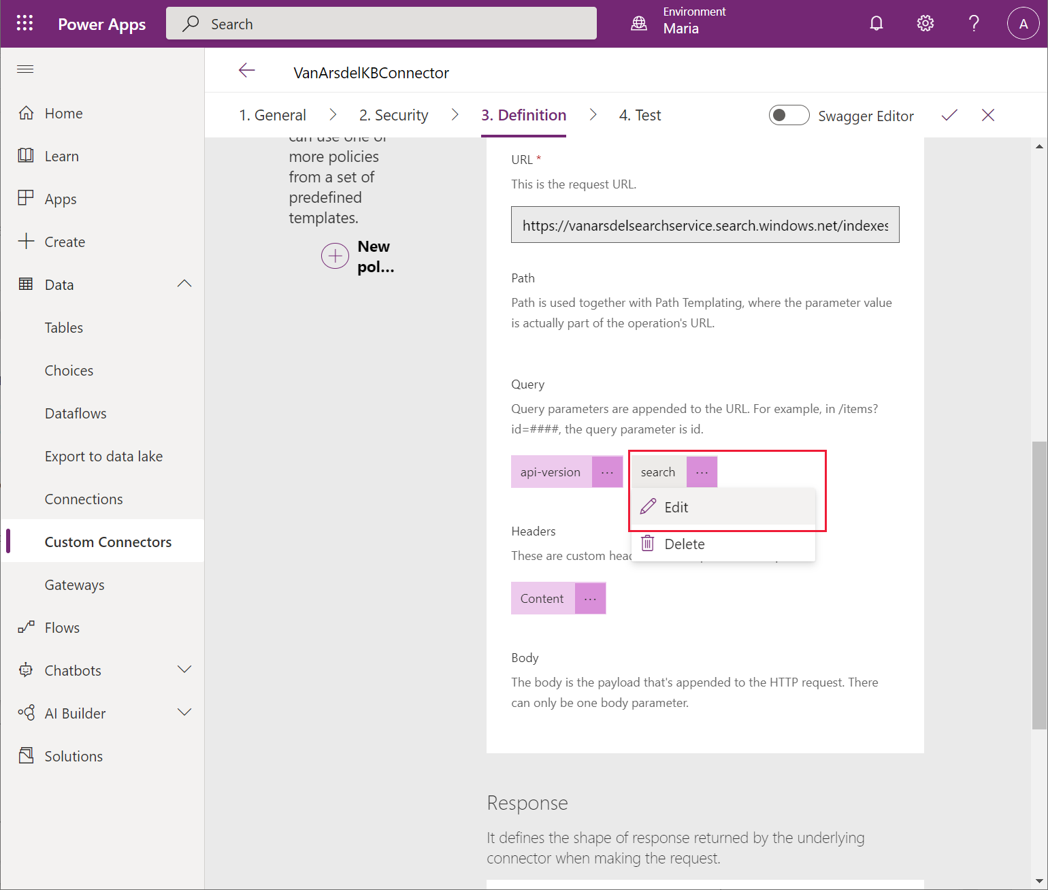The height and width of the screenshot is (890, 1048).
Task: Choose Edit from the search parameter menu
Action: [723, 507]
